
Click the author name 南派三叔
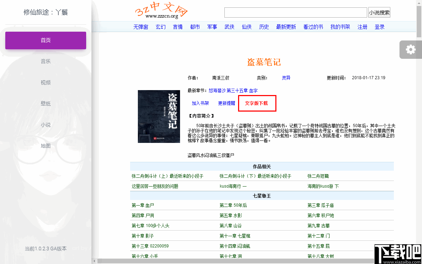pyautogui.click(x=221, y=78)
